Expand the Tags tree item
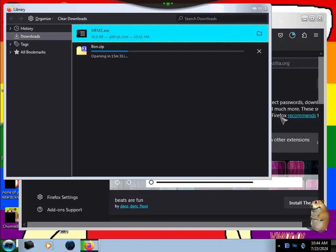This screenshot has height=252, width=336. [x=10, y=44]
